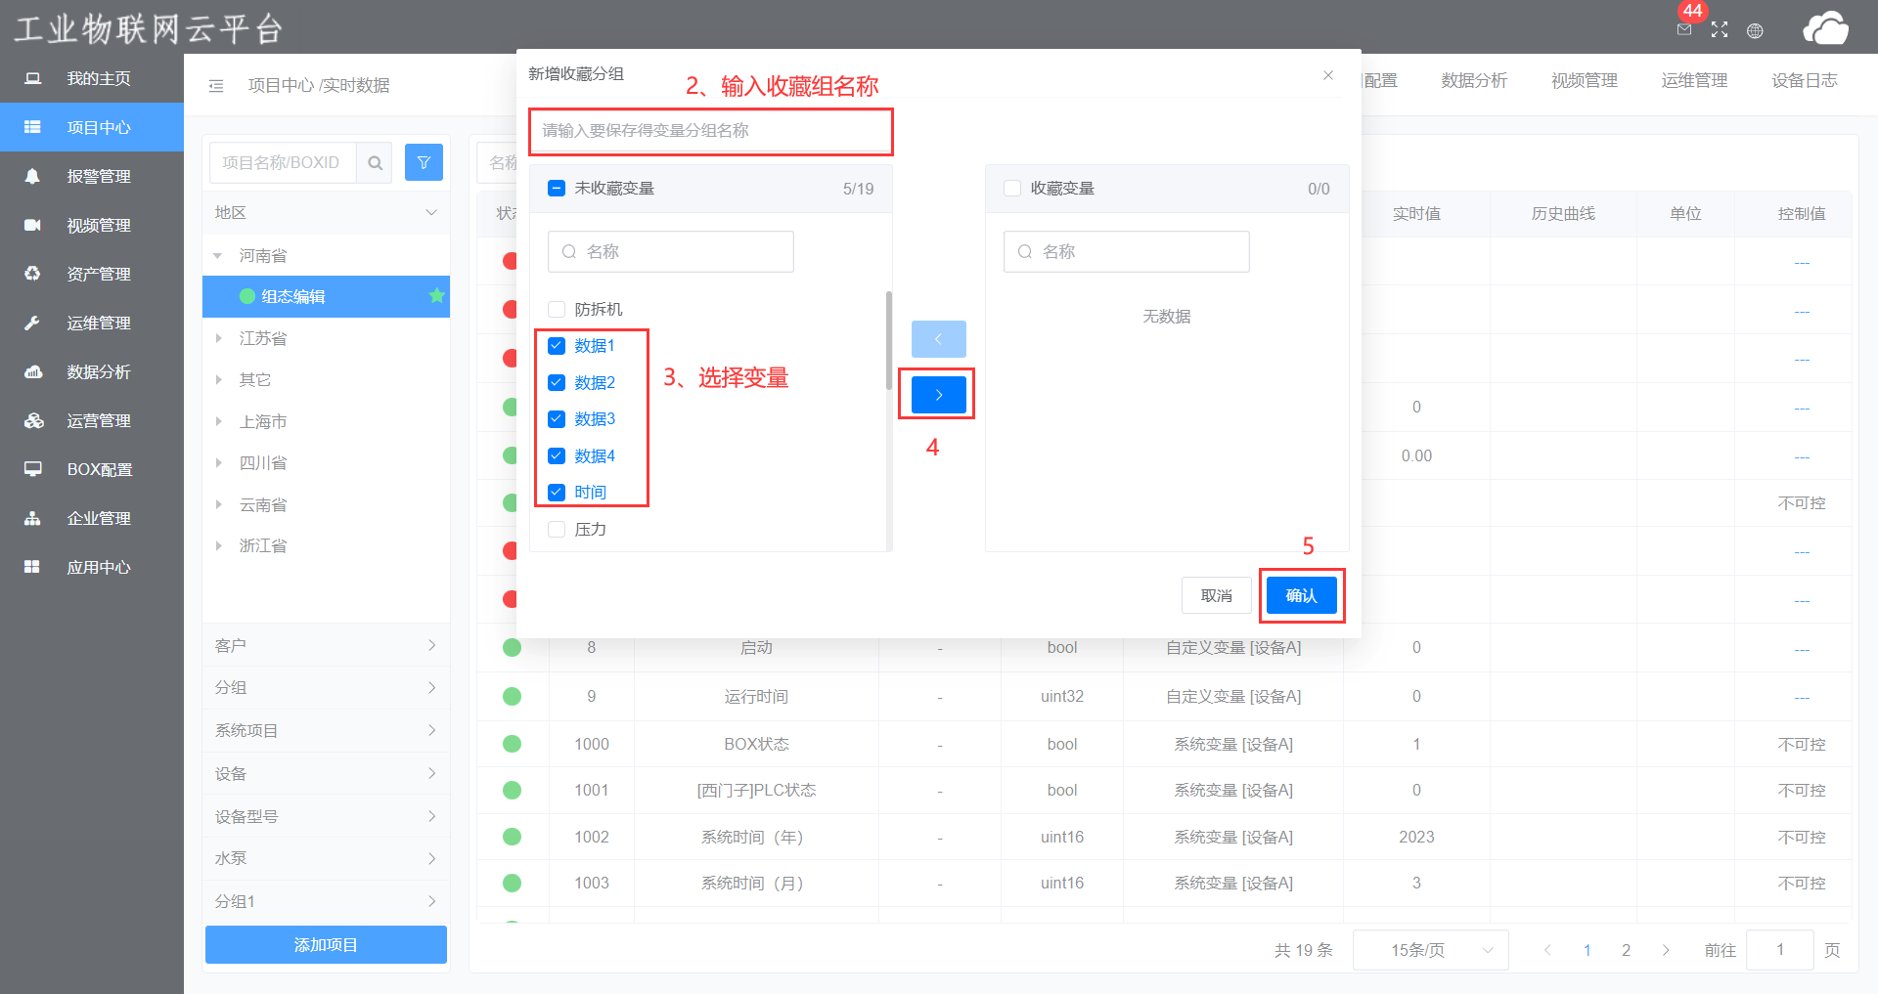
Task: Click the group name input field
Action: tap(711, 131)
